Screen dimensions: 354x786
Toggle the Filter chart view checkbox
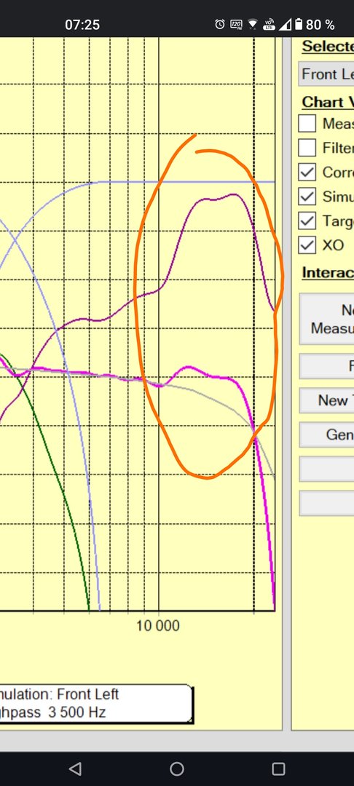[307, 147]
